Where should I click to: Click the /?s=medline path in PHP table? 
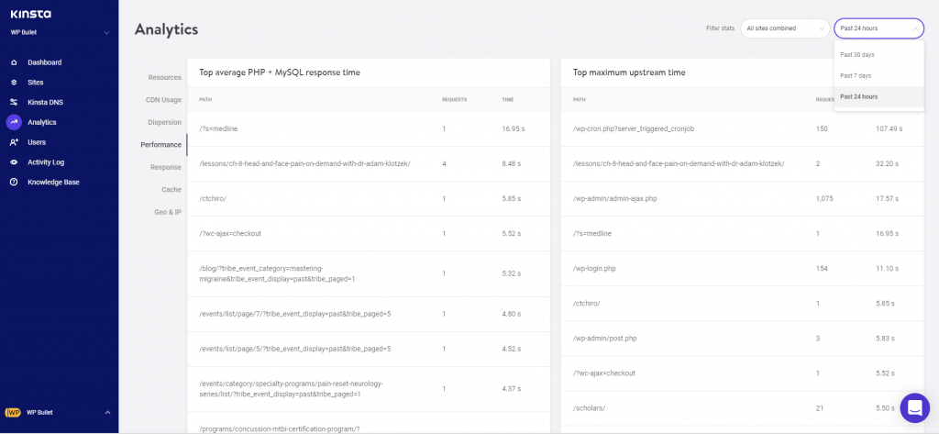[218, 128]
